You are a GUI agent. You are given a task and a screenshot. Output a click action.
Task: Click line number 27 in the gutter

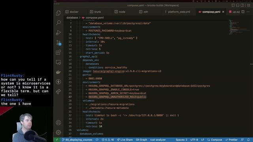(x=70, y=97)
